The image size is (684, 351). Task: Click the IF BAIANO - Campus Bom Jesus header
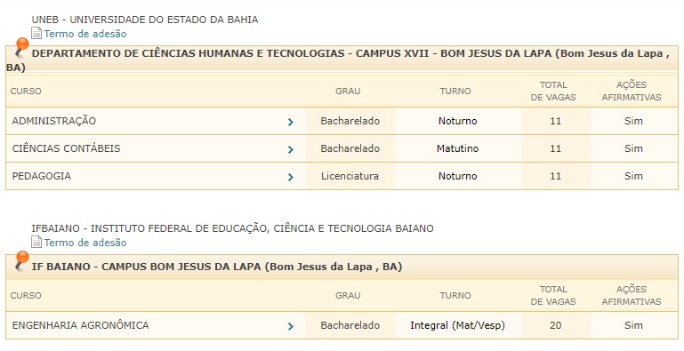217,267
